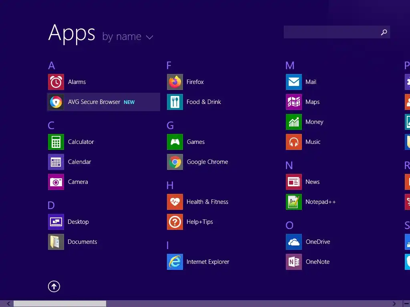The width and height of the screenshot is (410, 307).
Task: Click the 'Food & Drink' label
Action: point(204,102)
